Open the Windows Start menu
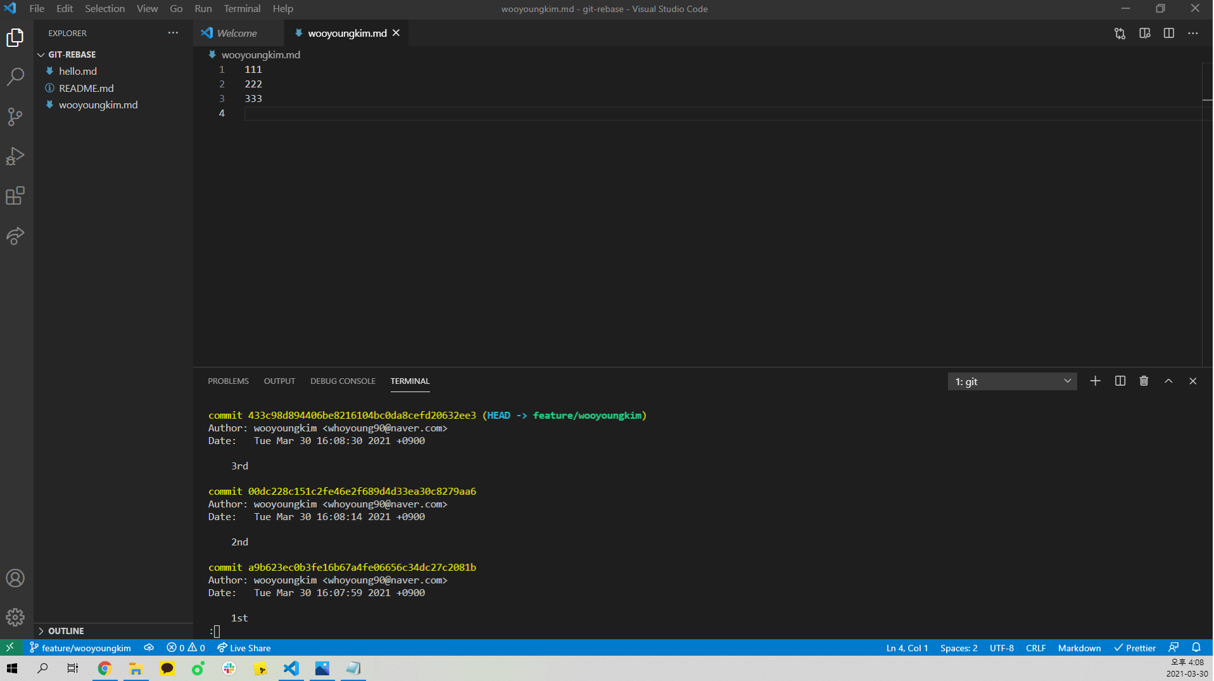 point(12,668)
